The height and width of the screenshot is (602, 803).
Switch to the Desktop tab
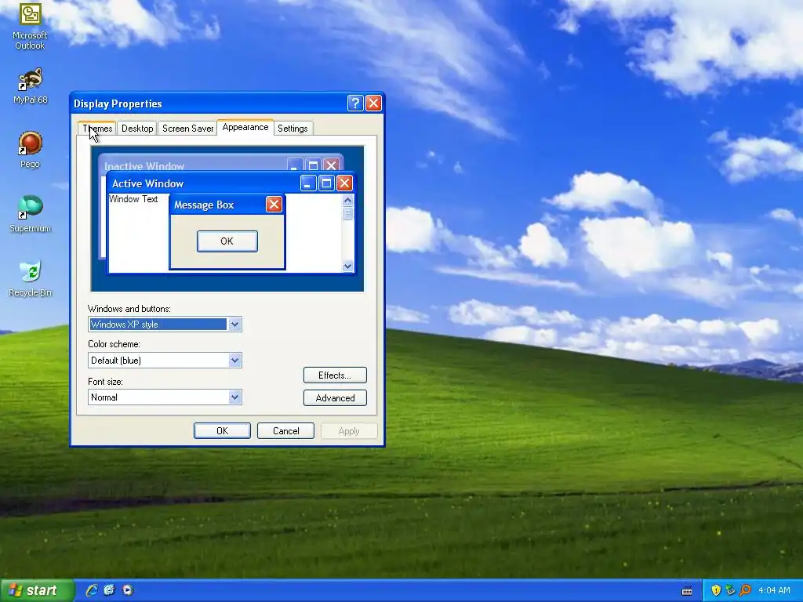137,129
